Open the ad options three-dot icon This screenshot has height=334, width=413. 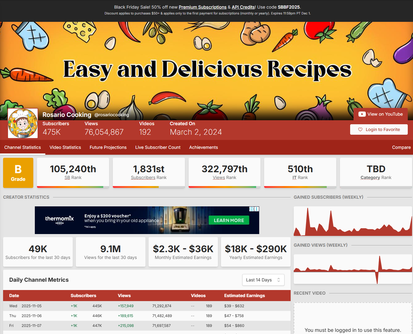pyautogui.click(x=257, y=209)
